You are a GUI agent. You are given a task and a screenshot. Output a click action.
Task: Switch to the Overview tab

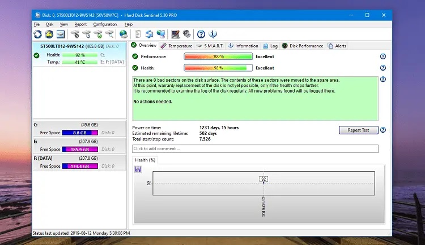pos(144,45)
